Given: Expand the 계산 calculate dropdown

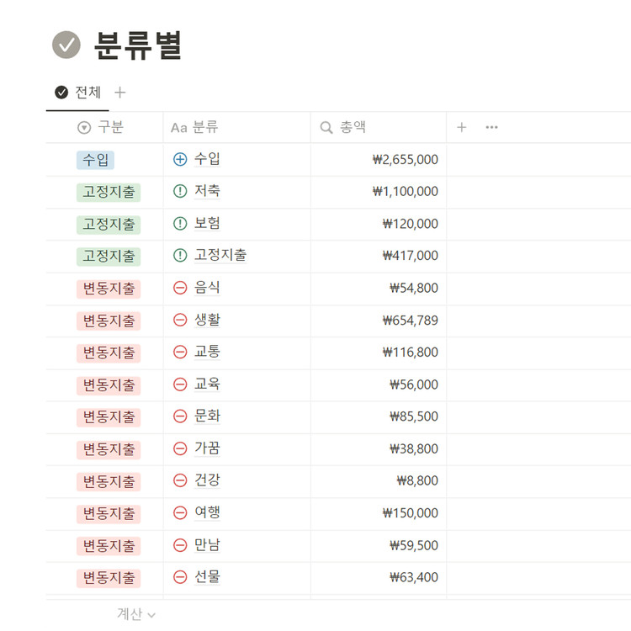Looking at the screenshot, I should pos(135,615).
